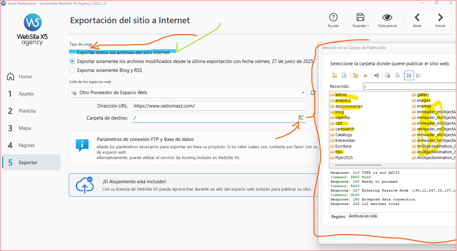The height and width of the screenshot is (251, 457).
Task: Create a new folder in dialog toolbar
Action: 356,75
